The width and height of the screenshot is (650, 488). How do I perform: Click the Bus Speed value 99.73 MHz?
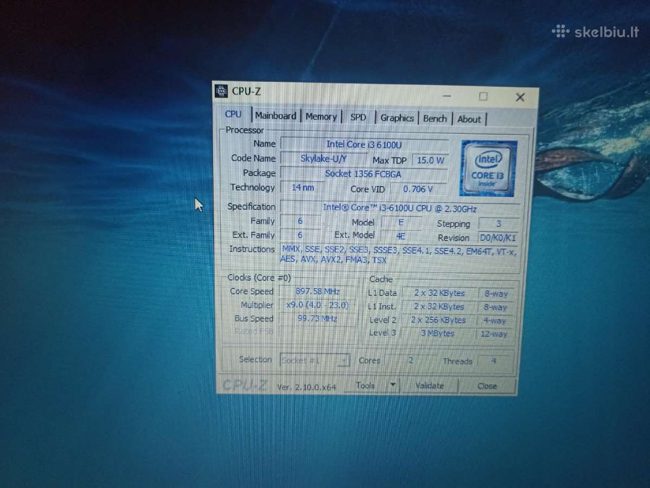[317, 319]
